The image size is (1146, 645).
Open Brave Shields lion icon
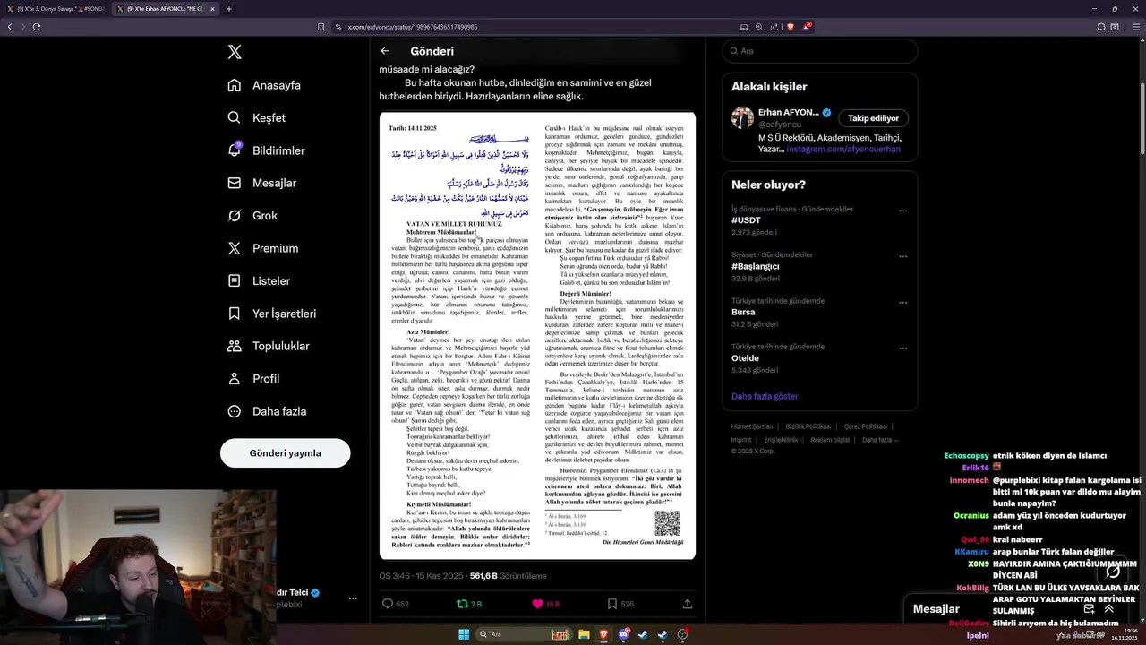[x=790, y=27]
